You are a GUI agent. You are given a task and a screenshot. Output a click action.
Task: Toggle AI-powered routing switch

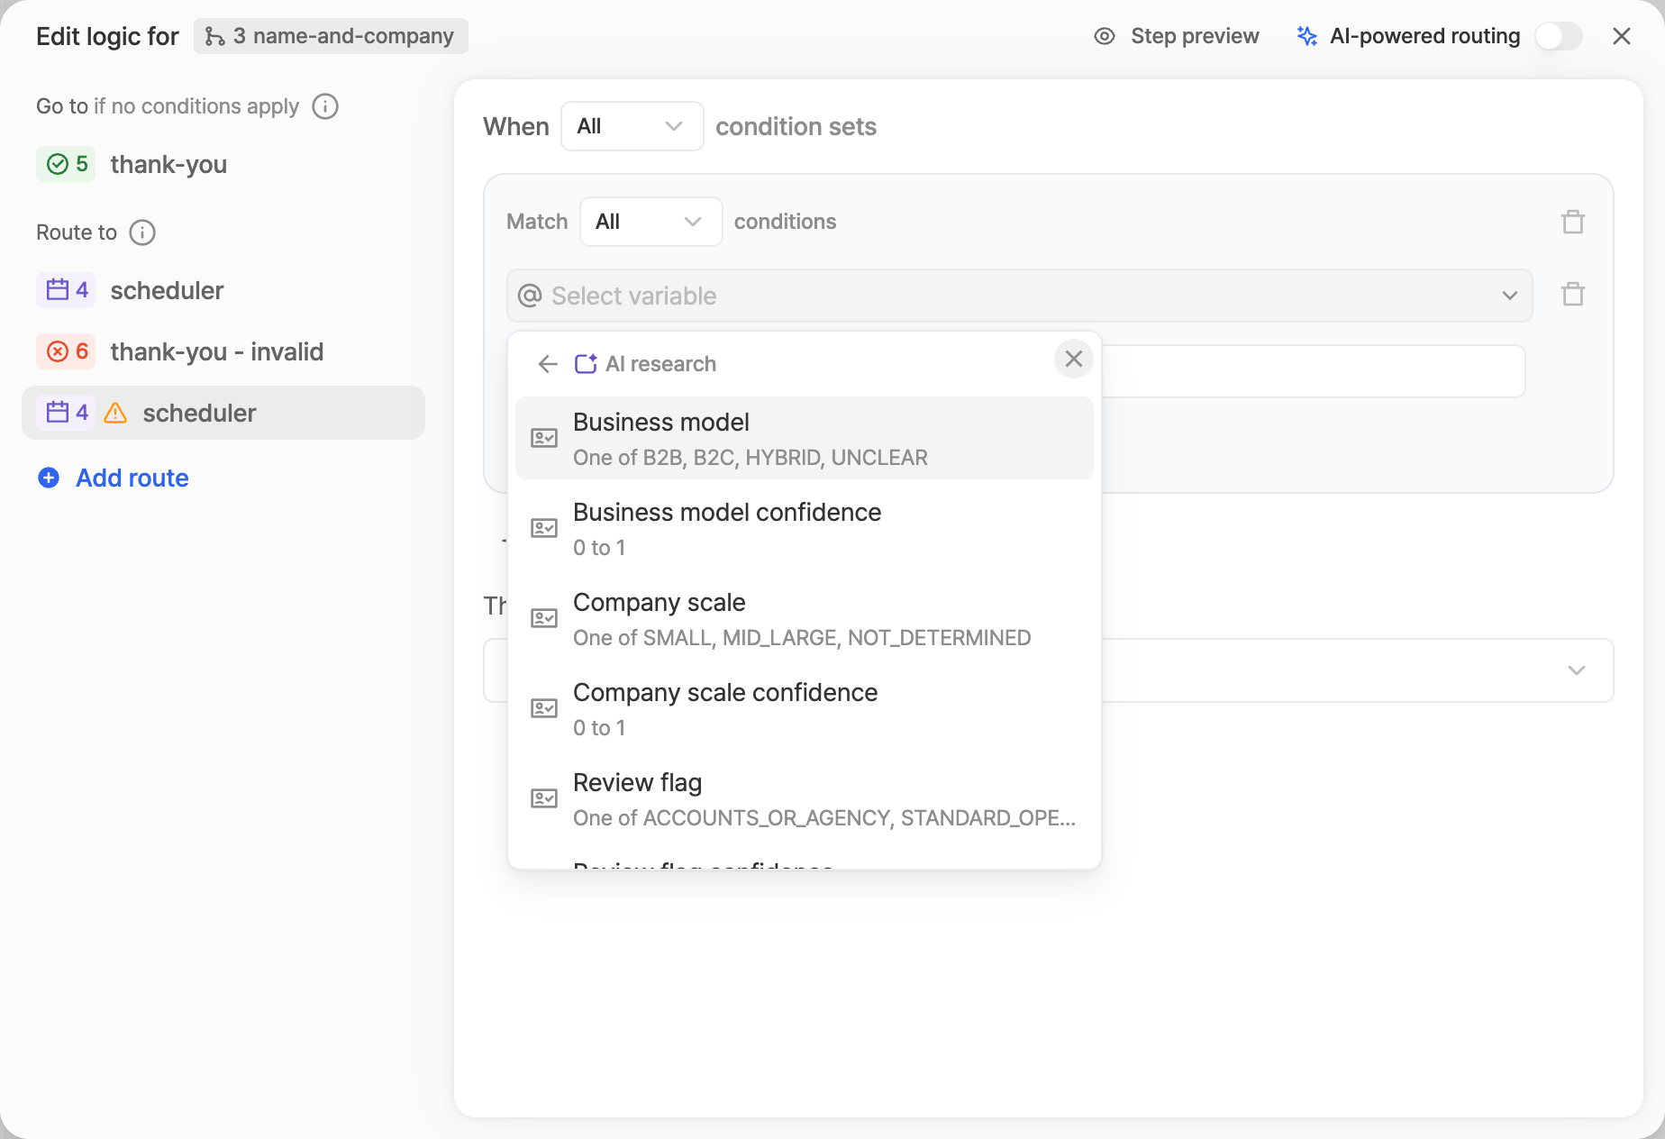[1559, 36]
